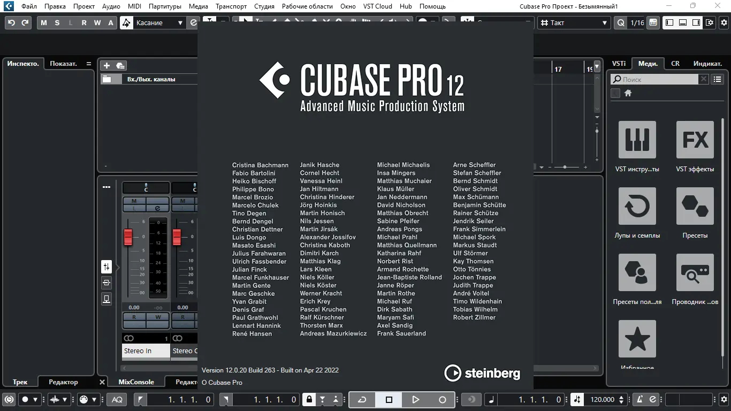The image size is (731, 411).
Task: Open the Проект menu
Action: click(84, 6)
